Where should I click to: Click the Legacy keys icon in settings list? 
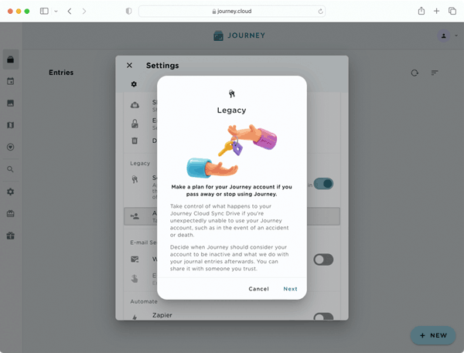135,179
